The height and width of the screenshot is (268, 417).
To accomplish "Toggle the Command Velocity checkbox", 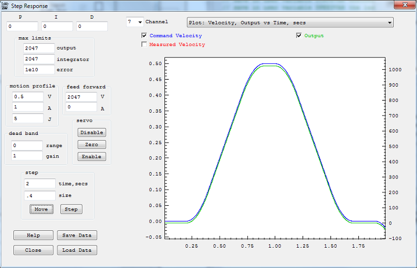I will [x=145, y=35].
